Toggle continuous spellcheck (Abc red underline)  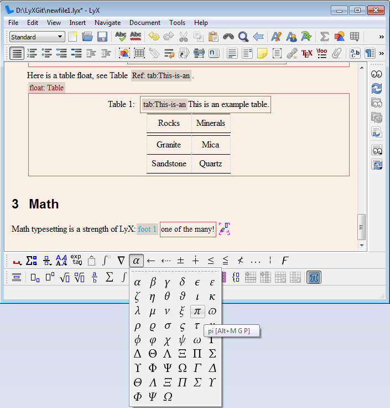(x=136, y=37)
